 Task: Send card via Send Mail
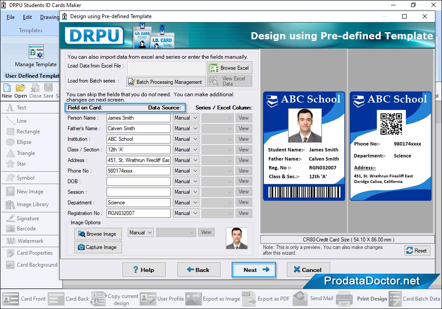[x=313, y=298]
